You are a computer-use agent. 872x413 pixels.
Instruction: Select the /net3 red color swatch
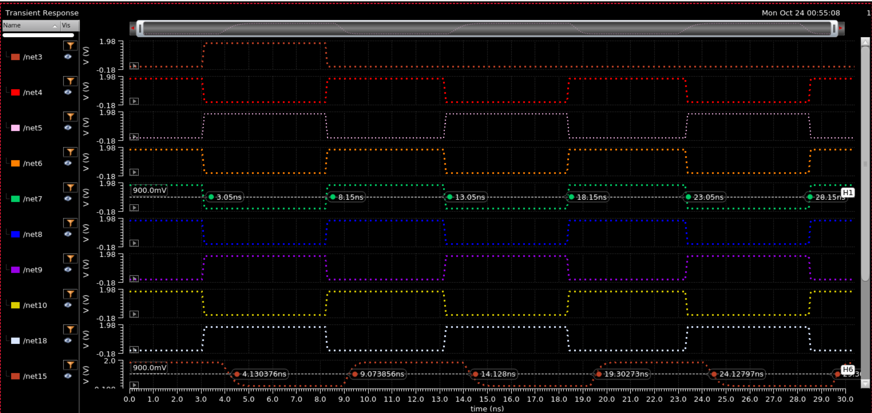15,57
